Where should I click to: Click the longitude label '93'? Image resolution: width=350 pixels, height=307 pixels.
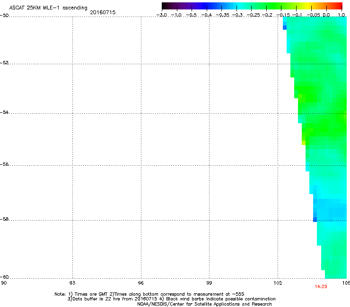pyautogui.click(x=72, y=283)
